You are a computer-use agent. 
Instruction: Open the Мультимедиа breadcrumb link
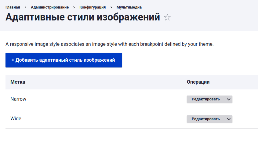pos(129,7)
